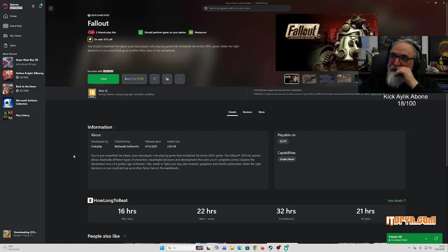
Task: Open HowLongToBeat View details link
Action: pyautogui.click(x=396, y=201)
